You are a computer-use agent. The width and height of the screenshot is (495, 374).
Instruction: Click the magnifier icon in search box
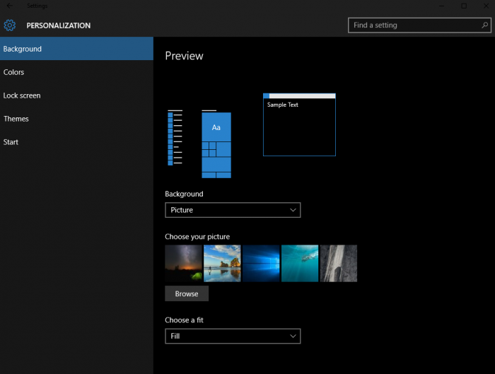[x=484, y=25]
